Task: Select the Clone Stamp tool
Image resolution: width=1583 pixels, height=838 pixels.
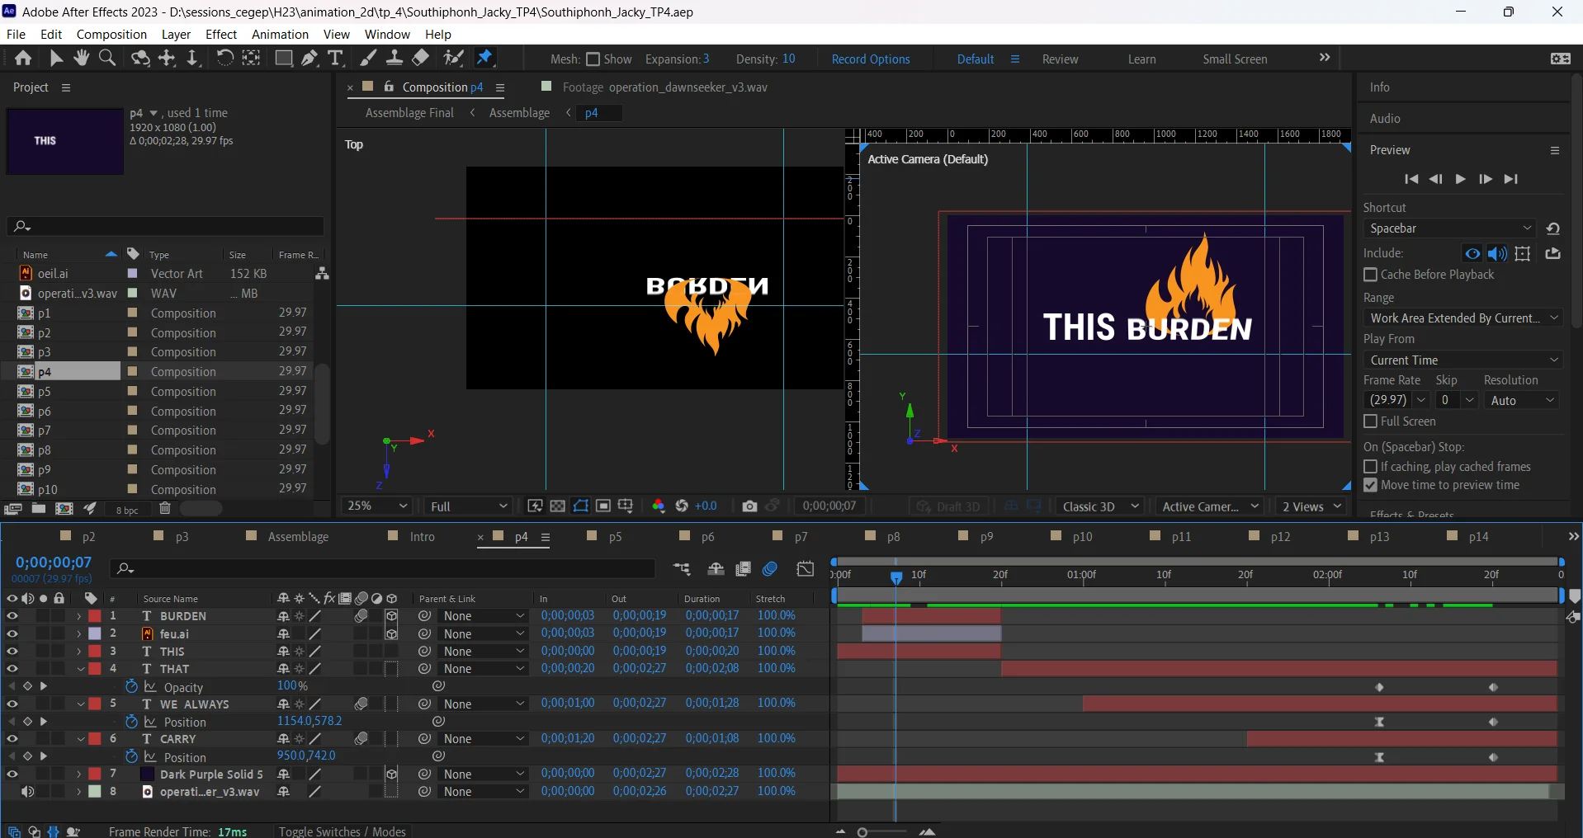Action: [x=395, y=58]
